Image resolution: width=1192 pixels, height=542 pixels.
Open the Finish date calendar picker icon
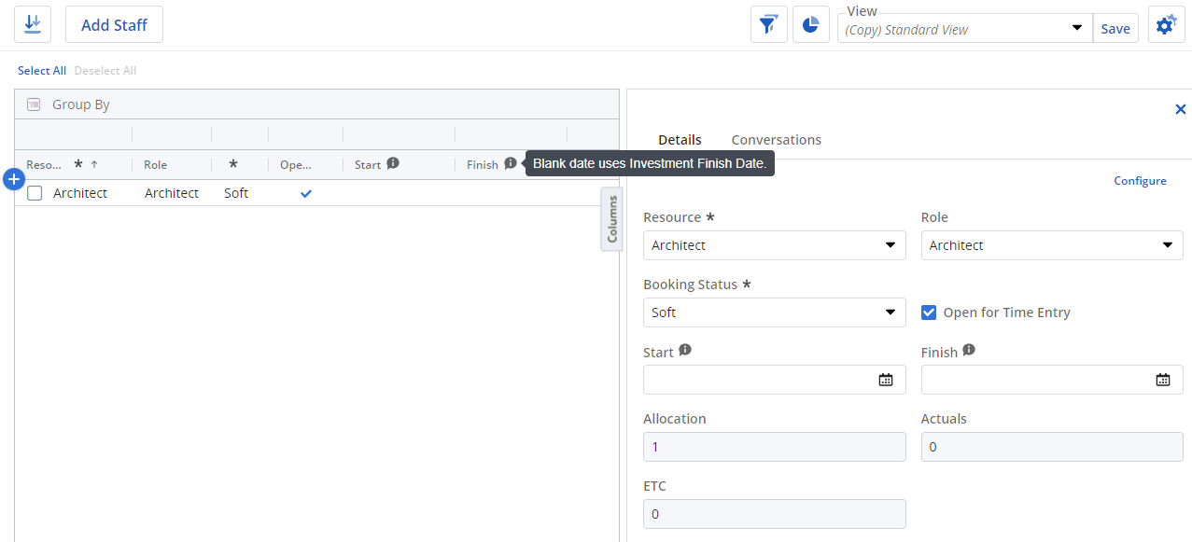click(1162, 380)
